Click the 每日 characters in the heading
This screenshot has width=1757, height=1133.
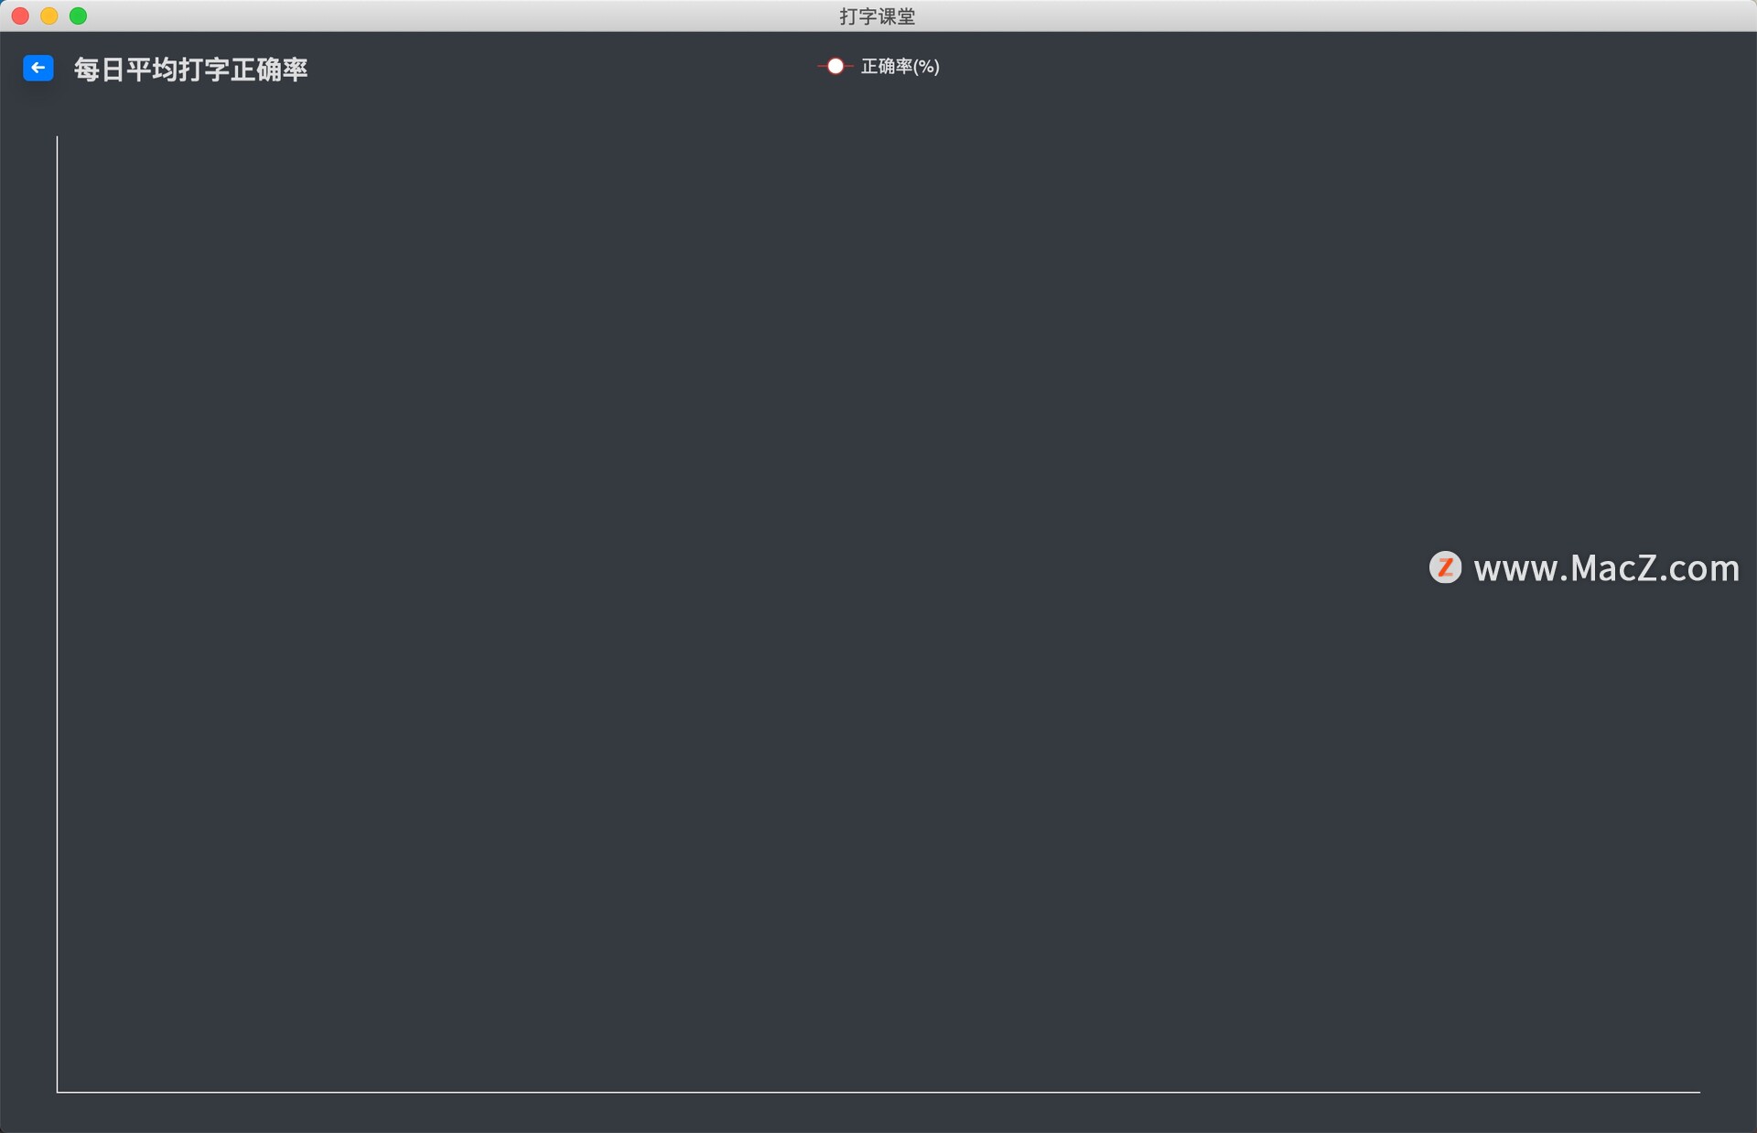[x=99, y=69]
